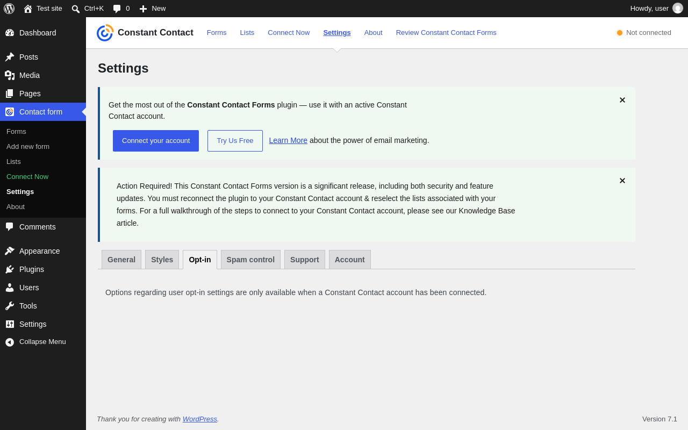688x430 pixels.
Task: Click the Users person icon
Action: pos(10,288)
